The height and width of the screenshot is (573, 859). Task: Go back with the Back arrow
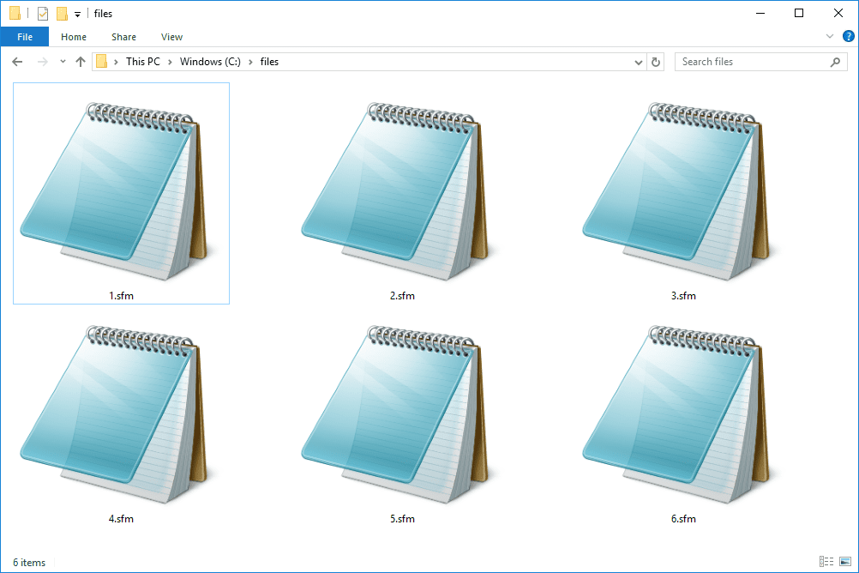click(x=17, y=62)
